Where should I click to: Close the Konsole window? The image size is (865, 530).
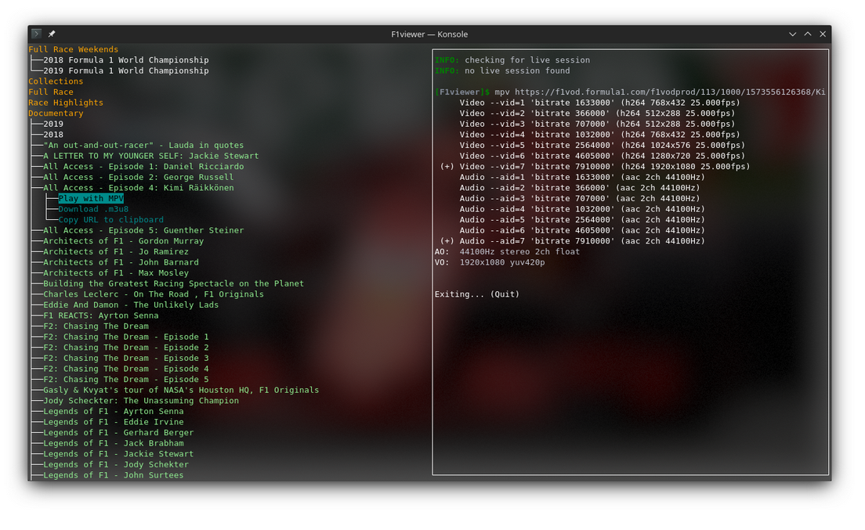pos(823,34)
